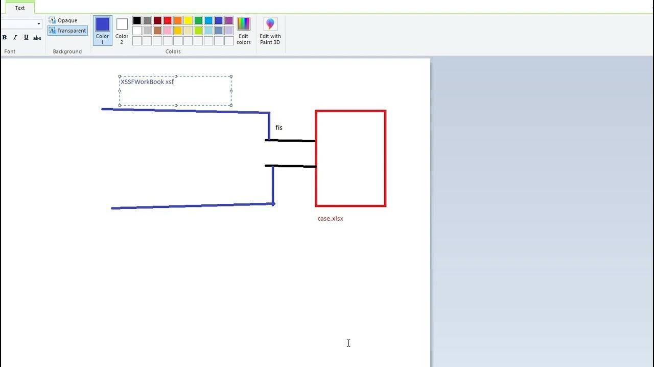Click the bottom-left text box resize handle
This screenshot has height=367, width=654.
tap(120, 106)
